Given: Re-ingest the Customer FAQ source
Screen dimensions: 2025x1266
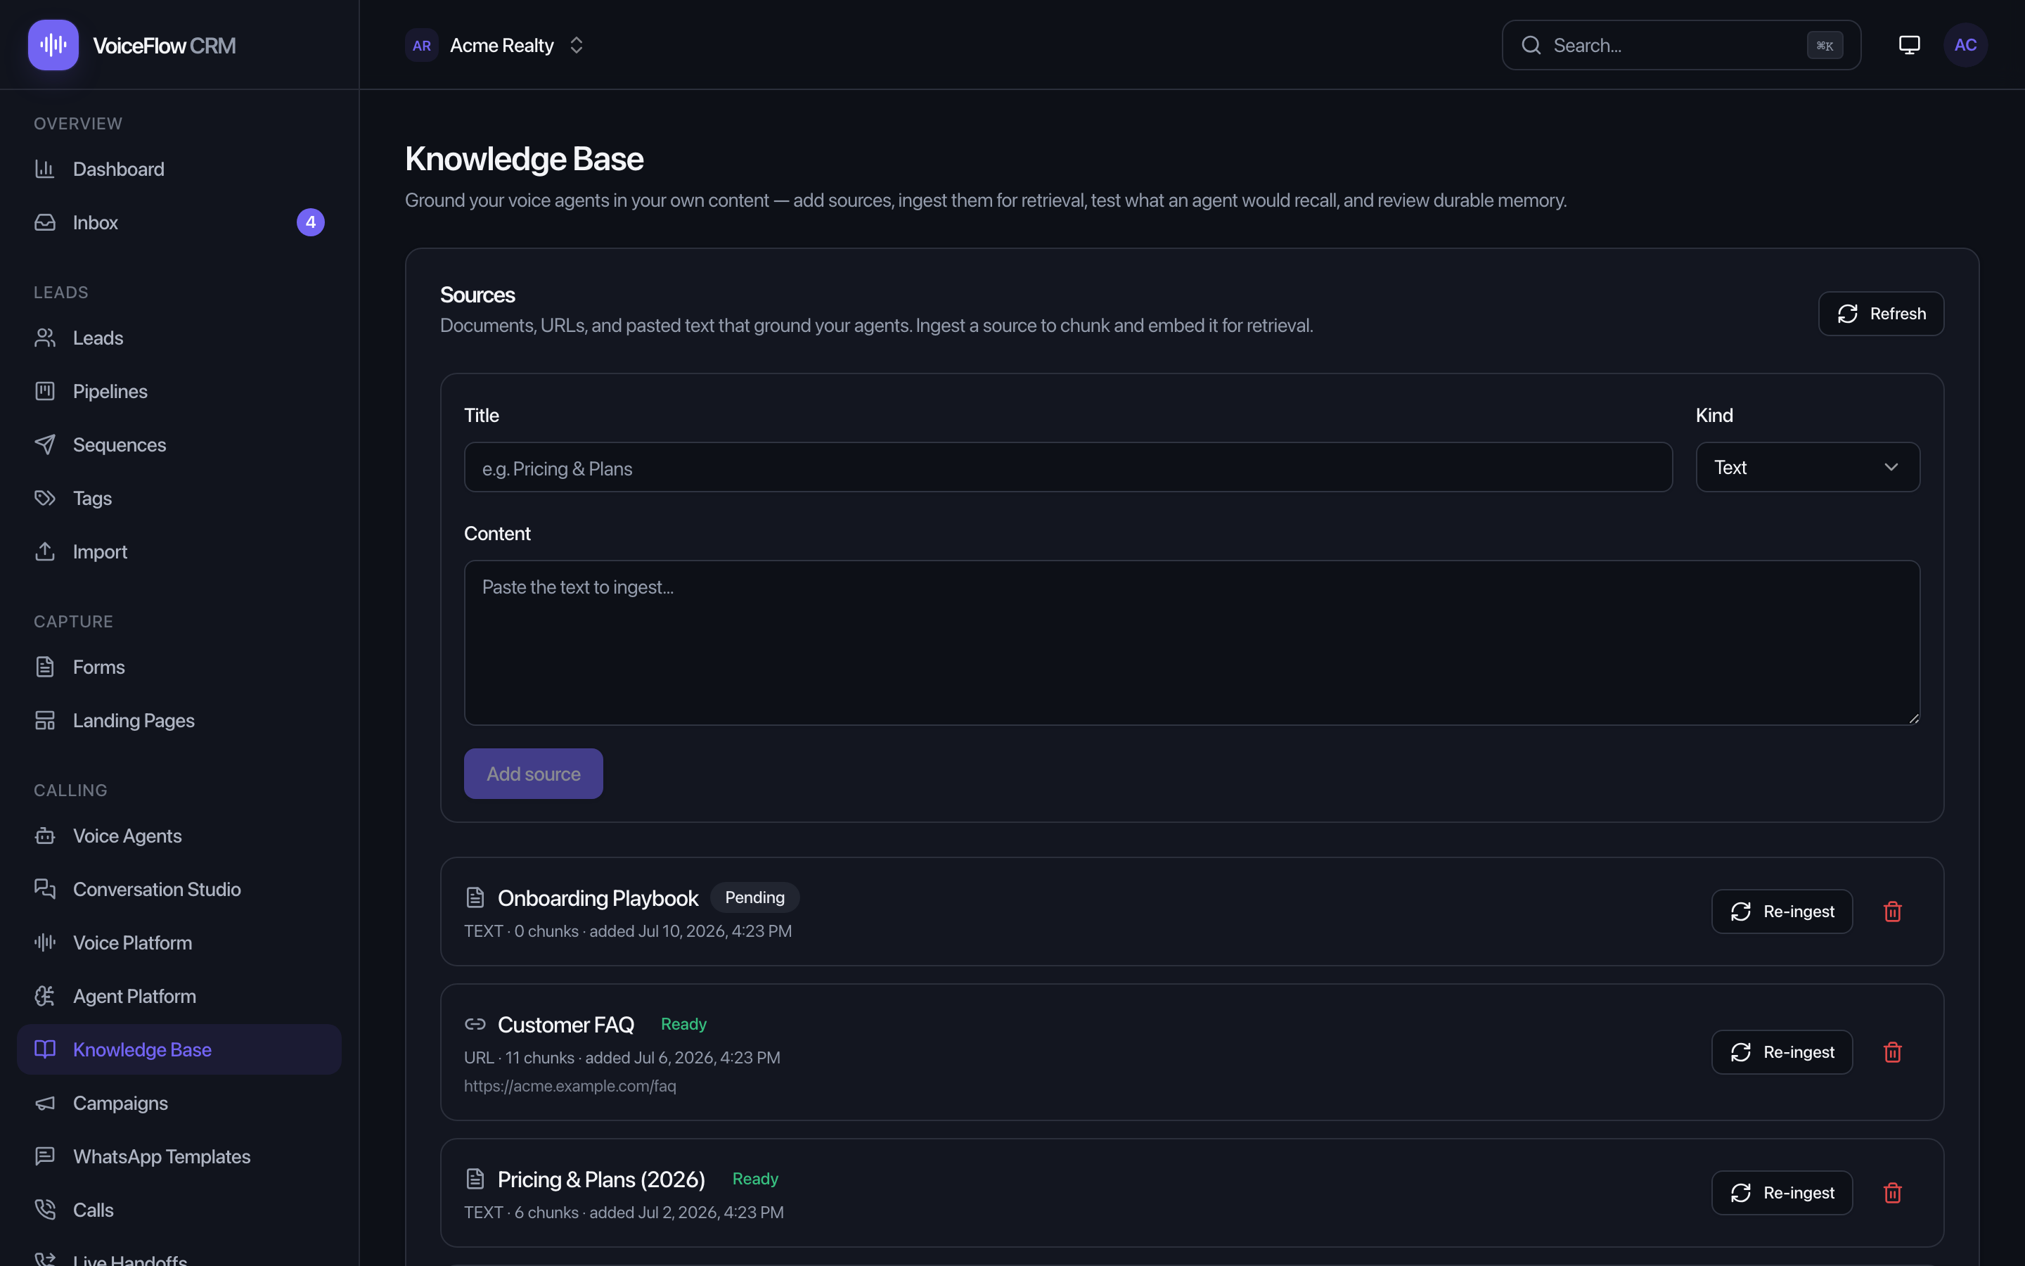Looking at the screenshot, I should (x=1782, y=1052).
